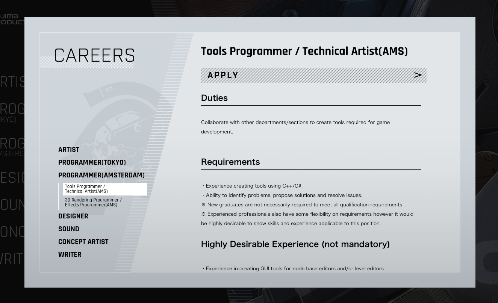Expand the PROGRAMMER(TOKYO) category
Screen dimensions: 498x303
click(x=92, y=163)
